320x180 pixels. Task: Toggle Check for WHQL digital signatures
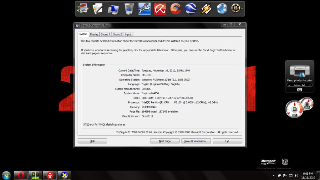click(85, 124)
